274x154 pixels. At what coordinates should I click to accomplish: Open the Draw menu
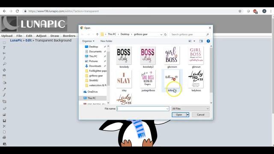coord(55,36)
